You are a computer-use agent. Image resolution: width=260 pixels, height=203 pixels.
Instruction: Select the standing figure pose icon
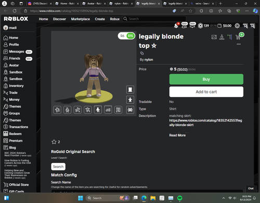click(x=98, y=110)
